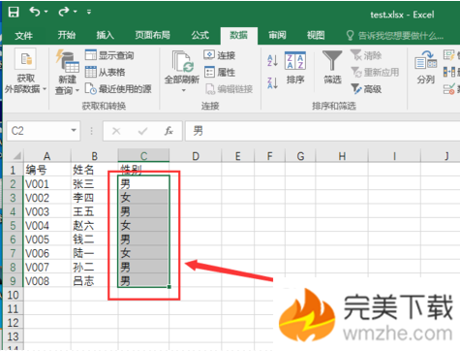
Task: Click the fx insert function icon
Action: [x=169, y=131]
